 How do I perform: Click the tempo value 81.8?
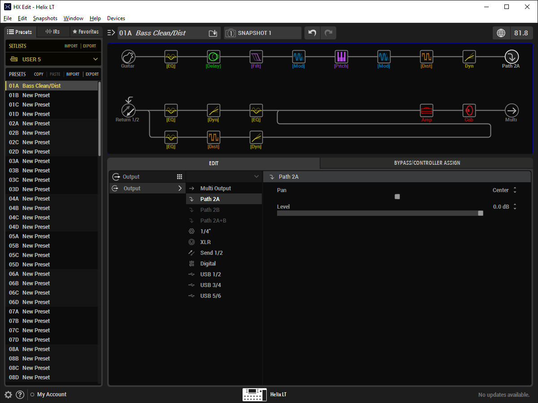[521, 33]
